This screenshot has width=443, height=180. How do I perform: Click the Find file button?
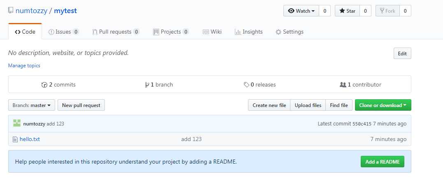(339, 105)
